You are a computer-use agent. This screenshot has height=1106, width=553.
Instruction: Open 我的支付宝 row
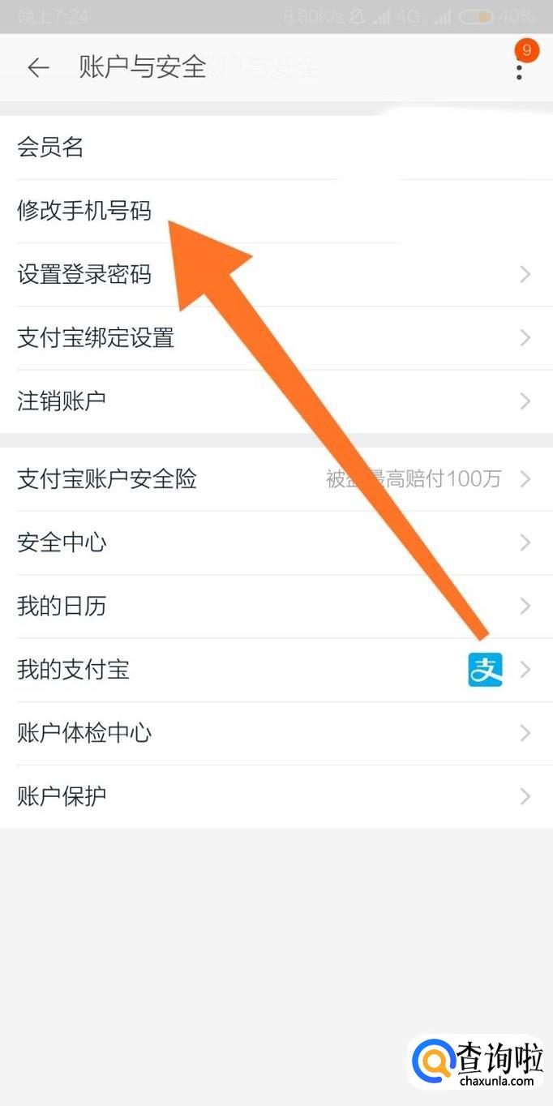coord(276,670)
